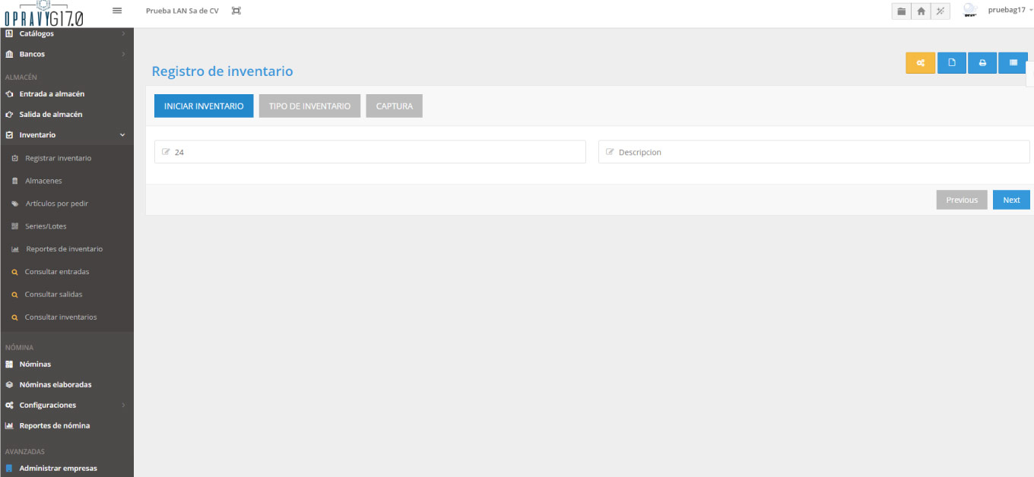This screenshot has width=1034, height=477.
Task: Click the Next button
Action: [x=1010, y=200]
